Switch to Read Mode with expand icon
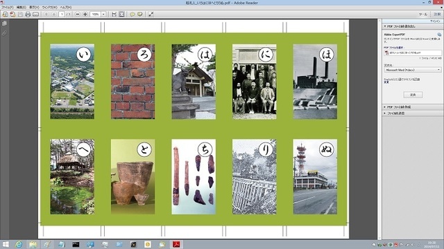Viewport: 444px width, 249px height. click(x=151, y=14)
